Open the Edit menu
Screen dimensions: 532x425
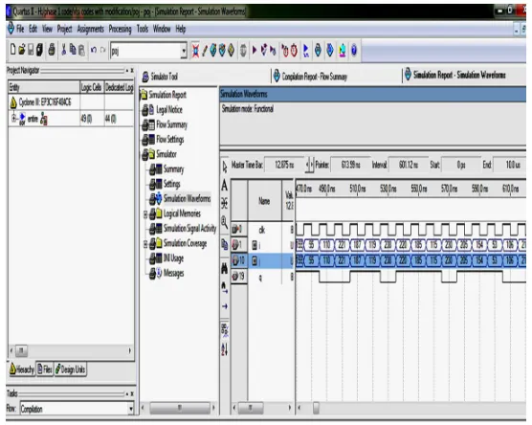pos(33,29)
